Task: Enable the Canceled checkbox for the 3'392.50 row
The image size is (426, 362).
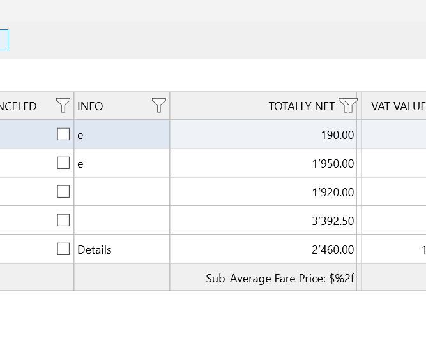Action: tap(63, 220)
